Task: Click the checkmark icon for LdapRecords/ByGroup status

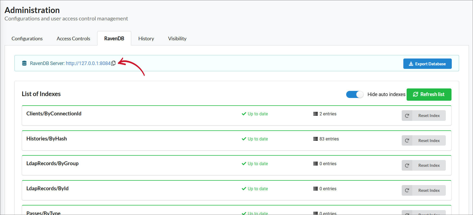Action: click(x=244, y=164)
